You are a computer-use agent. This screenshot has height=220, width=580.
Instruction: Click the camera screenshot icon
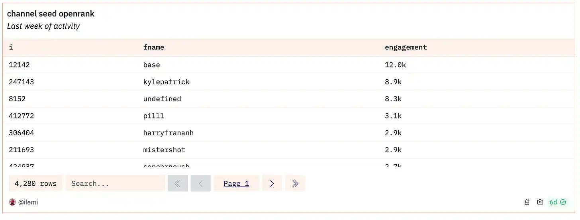(540, 202)
